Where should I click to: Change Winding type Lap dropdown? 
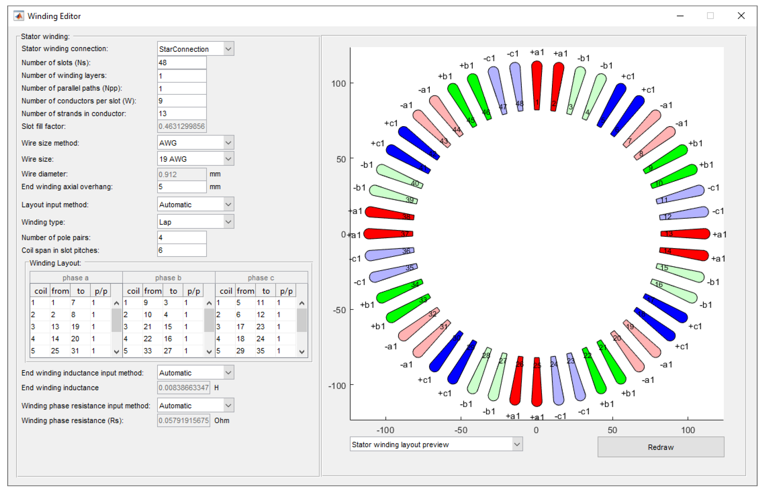pos(195,222)
